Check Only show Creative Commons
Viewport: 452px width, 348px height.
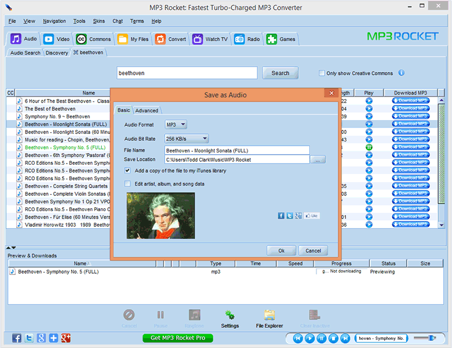pos(322,74)
